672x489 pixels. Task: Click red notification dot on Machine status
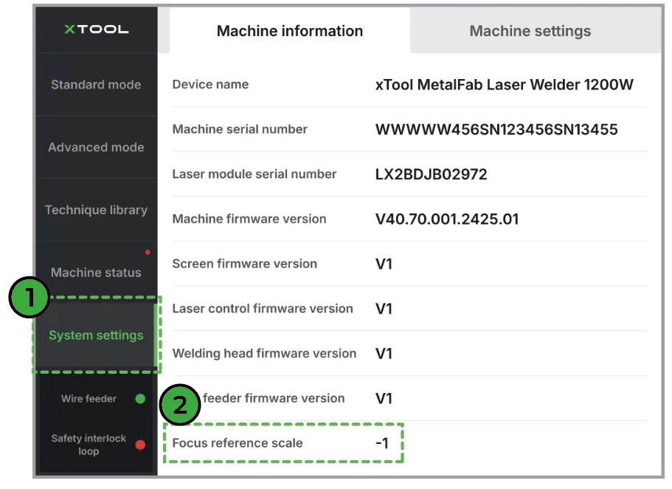(148, 253)
